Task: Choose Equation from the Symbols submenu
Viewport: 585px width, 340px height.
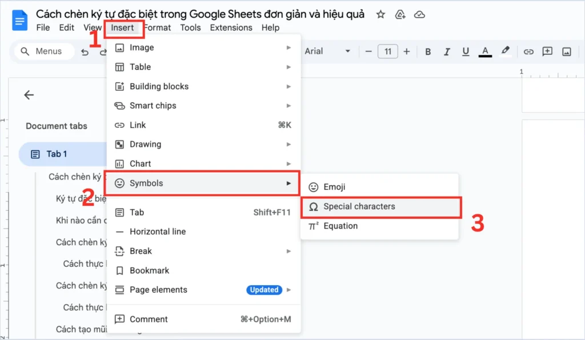Action: (x=380, y=226)
